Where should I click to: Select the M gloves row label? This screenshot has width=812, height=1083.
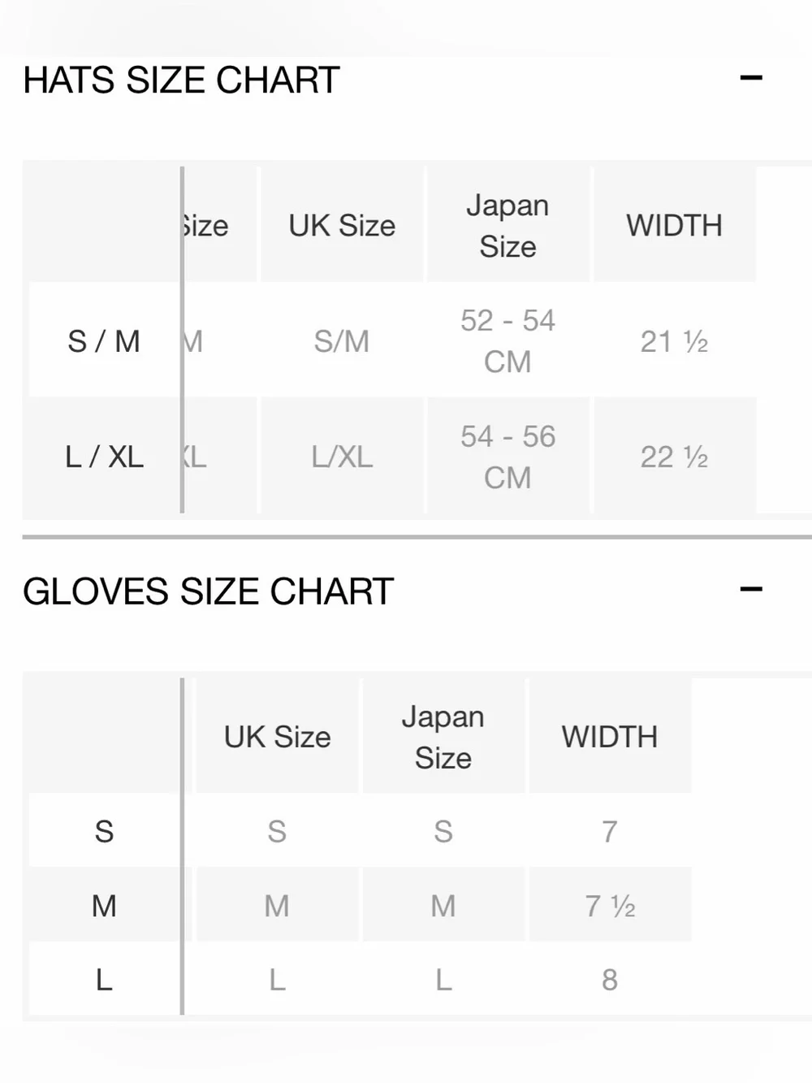click(x=104, y=905)
